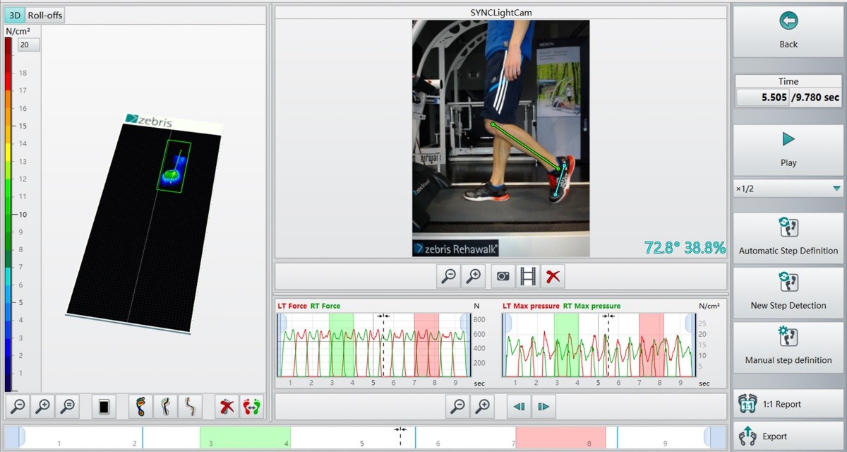Screen dimensions: 847x452
Task: Zoom in on the 3D pressure plate view
Action: pyautogui.click(x=43, y=407)
